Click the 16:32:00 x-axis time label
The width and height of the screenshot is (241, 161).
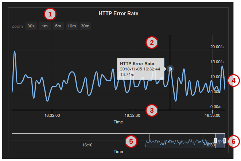[x=52, y=115]
